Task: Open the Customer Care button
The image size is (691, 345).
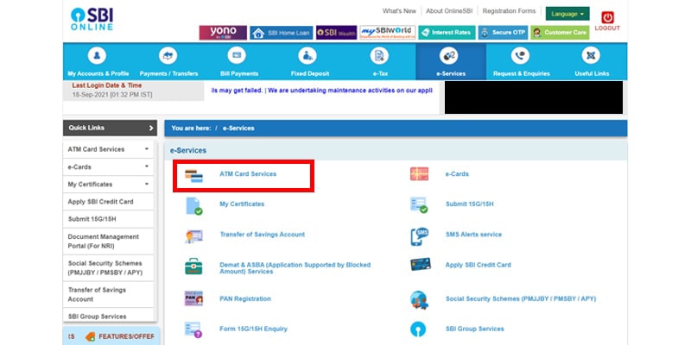Action: pos(560,33)
